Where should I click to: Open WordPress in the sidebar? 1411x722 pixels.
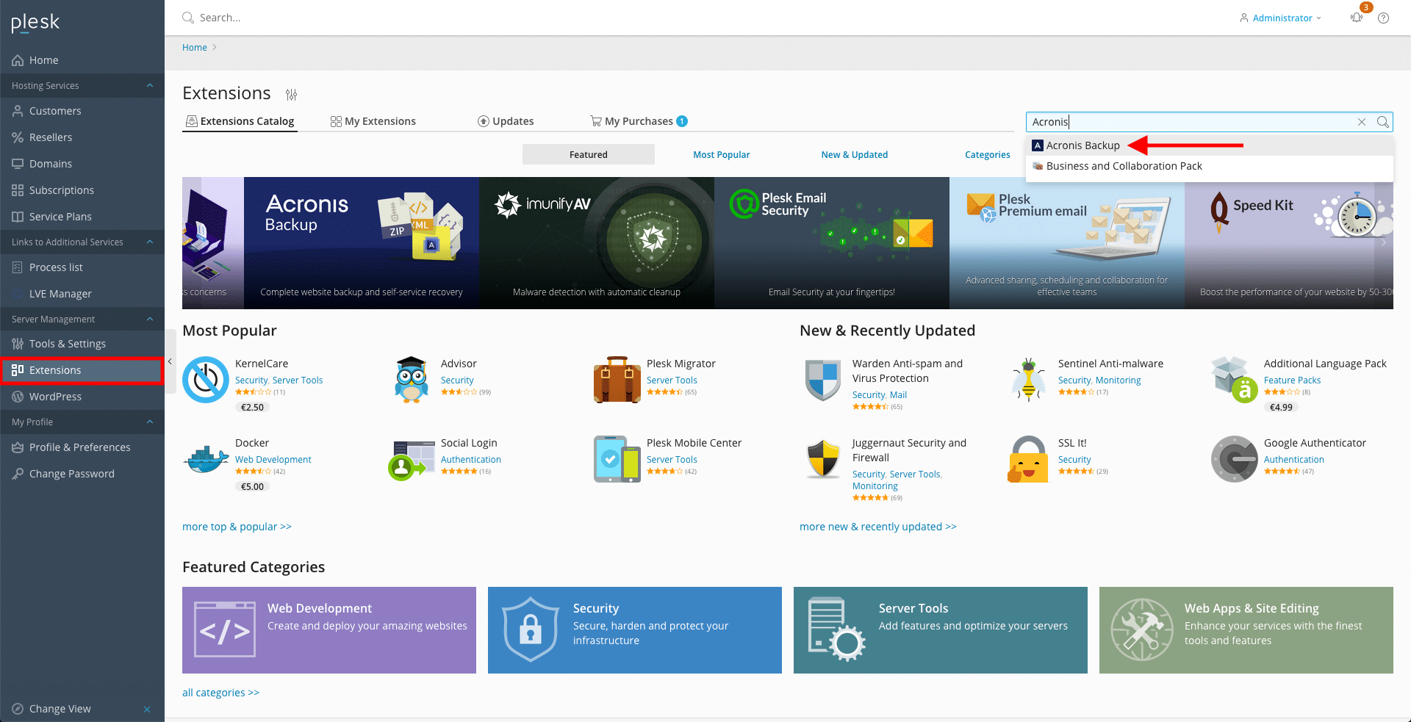coord(82,397)
